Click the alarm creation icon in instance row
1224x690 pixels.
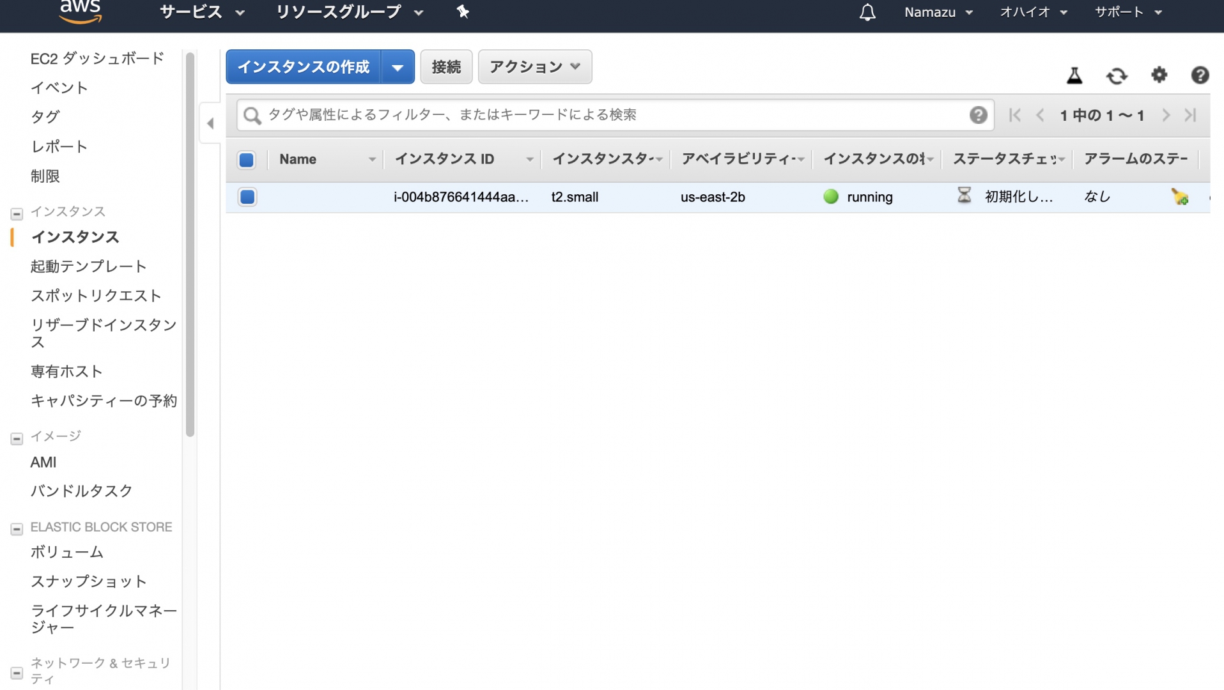pyautogui.click(x=1179, y=197)
